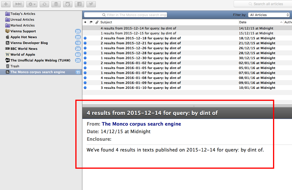This screenshot has height=190, width=292.
Task: Open the gear action menu
Action: (x=32, y=4)
